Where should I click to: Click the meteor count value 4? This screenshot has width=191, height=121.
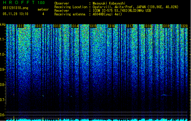43,14
